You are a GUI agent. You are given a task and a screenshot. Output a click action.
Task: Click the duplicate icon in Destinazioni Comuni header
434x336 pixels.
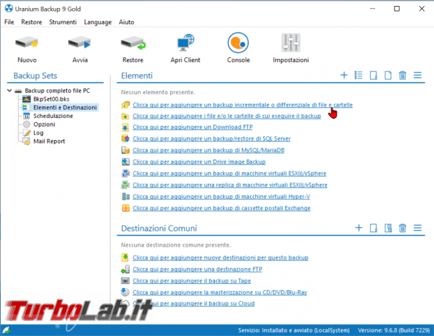(388, 228)
